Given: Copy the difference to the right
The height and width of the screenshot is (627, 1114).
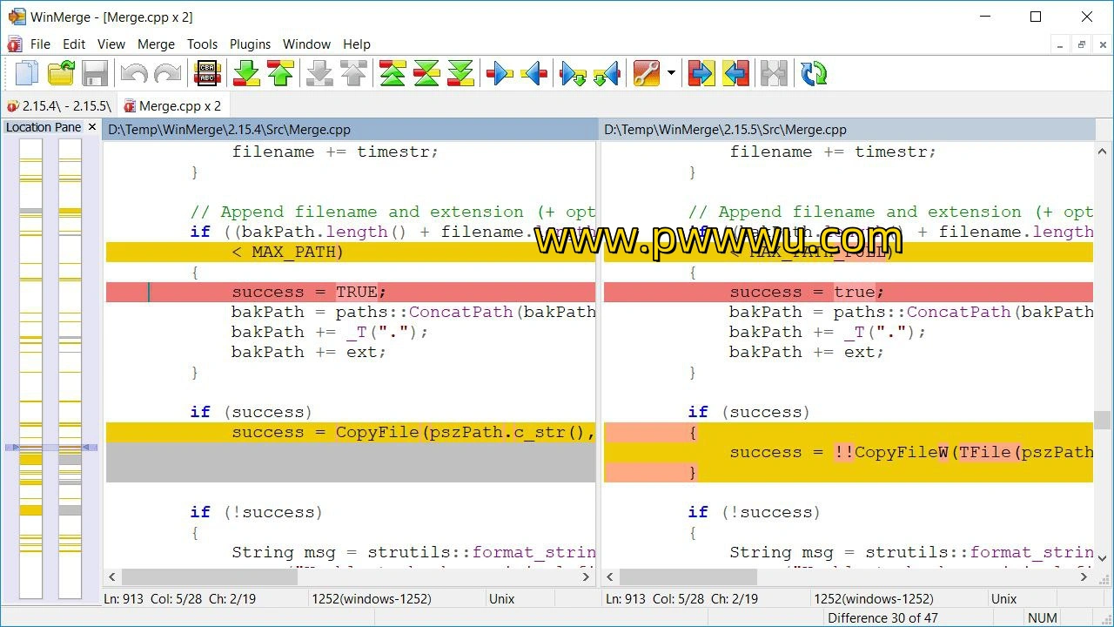Looking at the screenshot, I should [x=500, y=73].
